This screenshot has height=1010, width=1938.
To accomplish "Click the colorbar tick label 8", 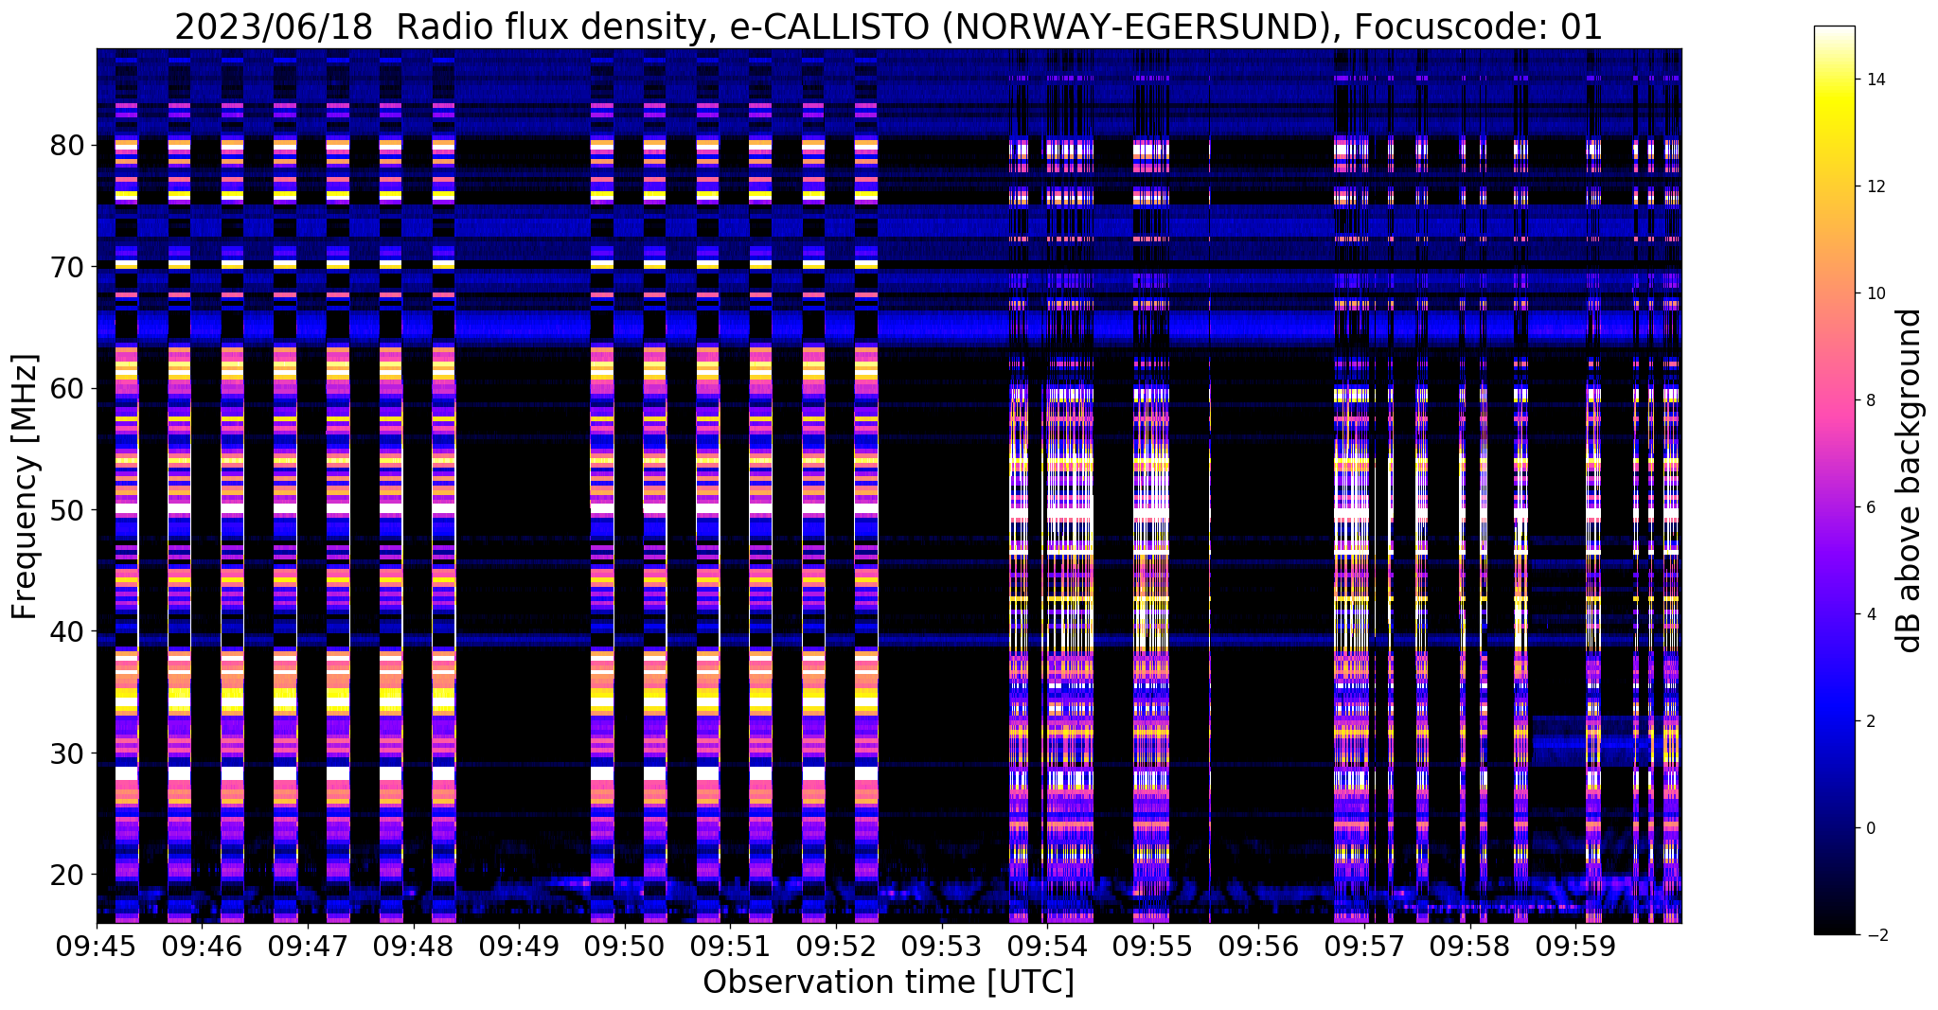I will 1870,400.
